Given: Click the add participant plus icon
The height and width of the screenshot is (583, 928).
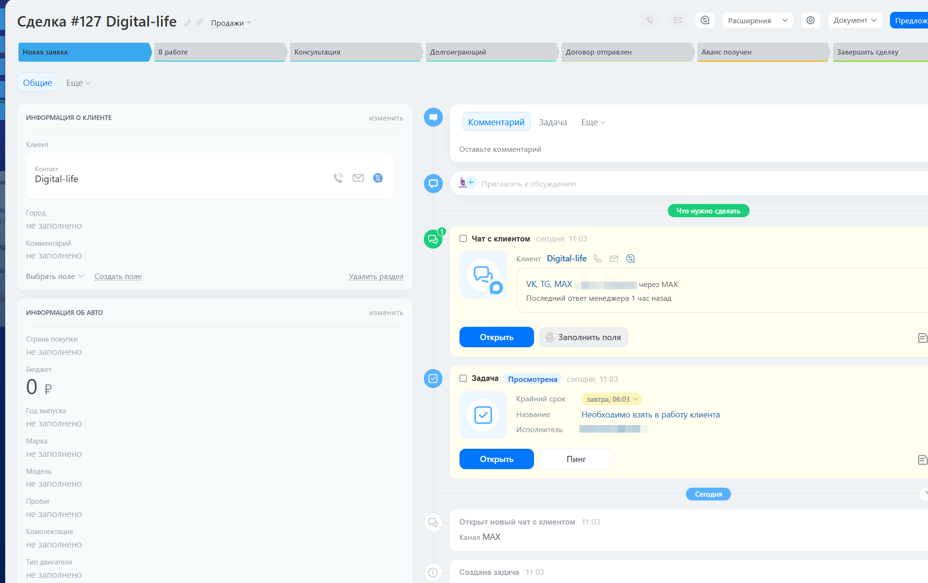Looking at the screenshot, I should pos(471,182).
